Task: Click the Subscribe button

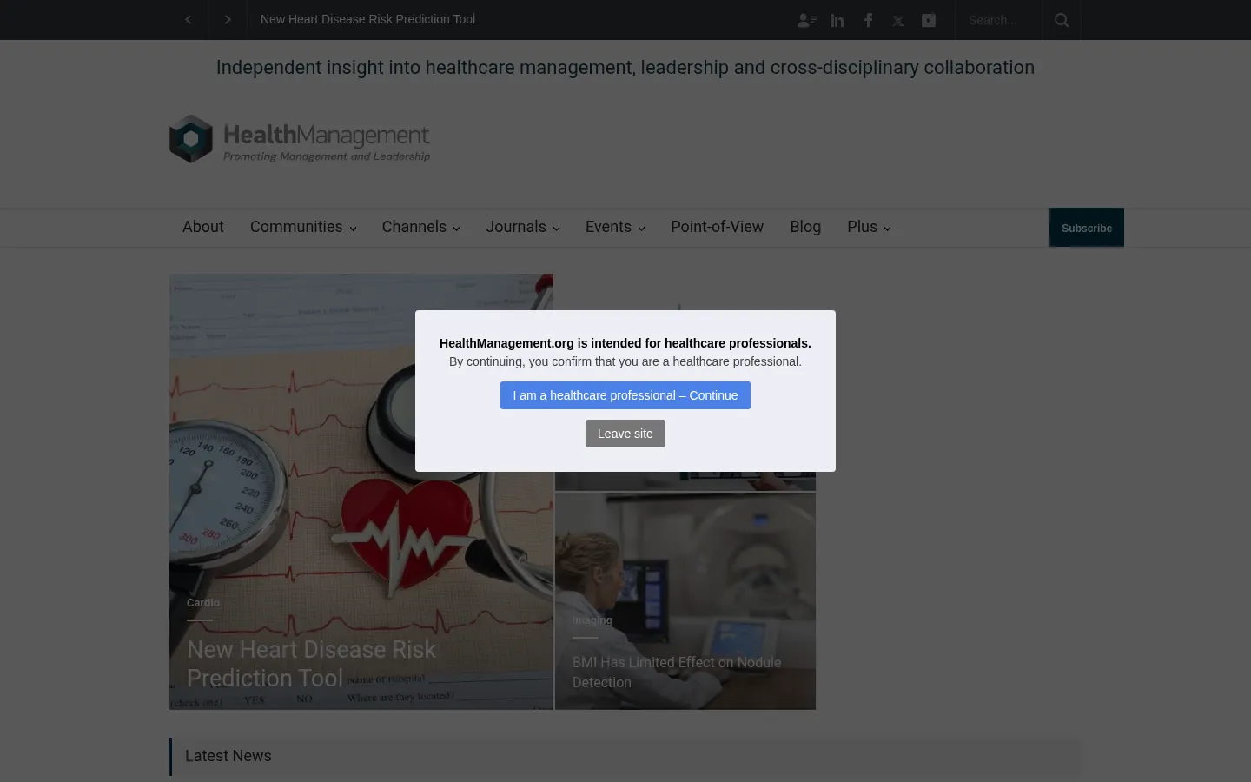Action: [x=1087, y=228]
